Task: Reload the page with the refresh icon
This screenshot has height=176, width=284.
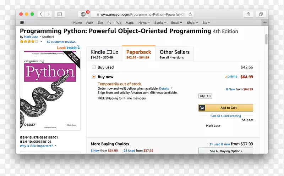Action: click(x=190, y=14)
